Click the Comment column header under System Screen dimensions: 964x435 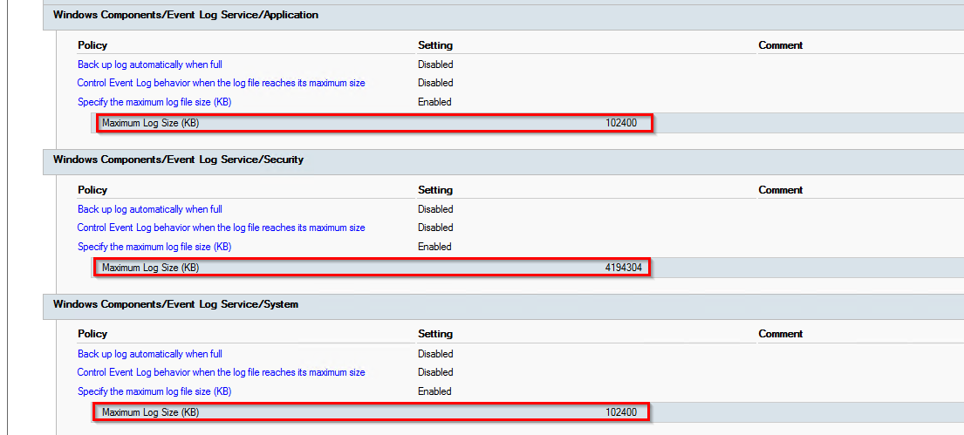click(x=781, y=334)
